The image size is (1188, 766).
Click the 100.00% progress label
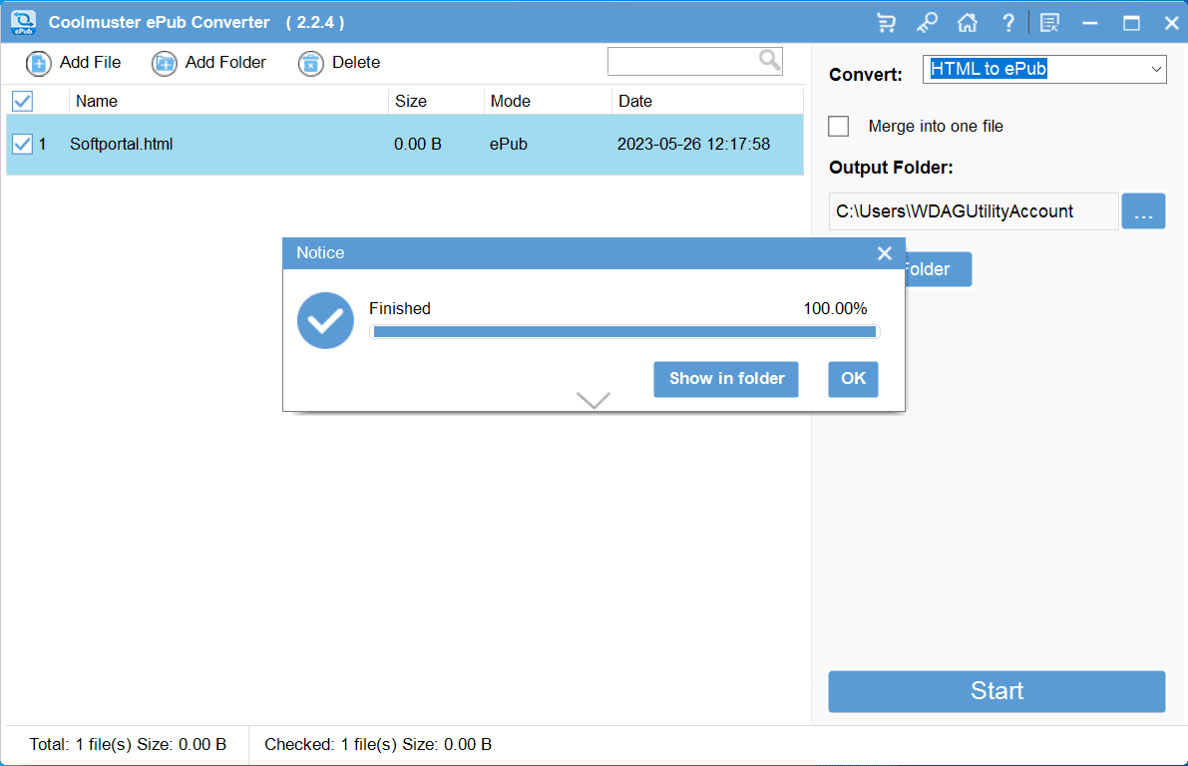pyautogui.click(x=835, y=308)
